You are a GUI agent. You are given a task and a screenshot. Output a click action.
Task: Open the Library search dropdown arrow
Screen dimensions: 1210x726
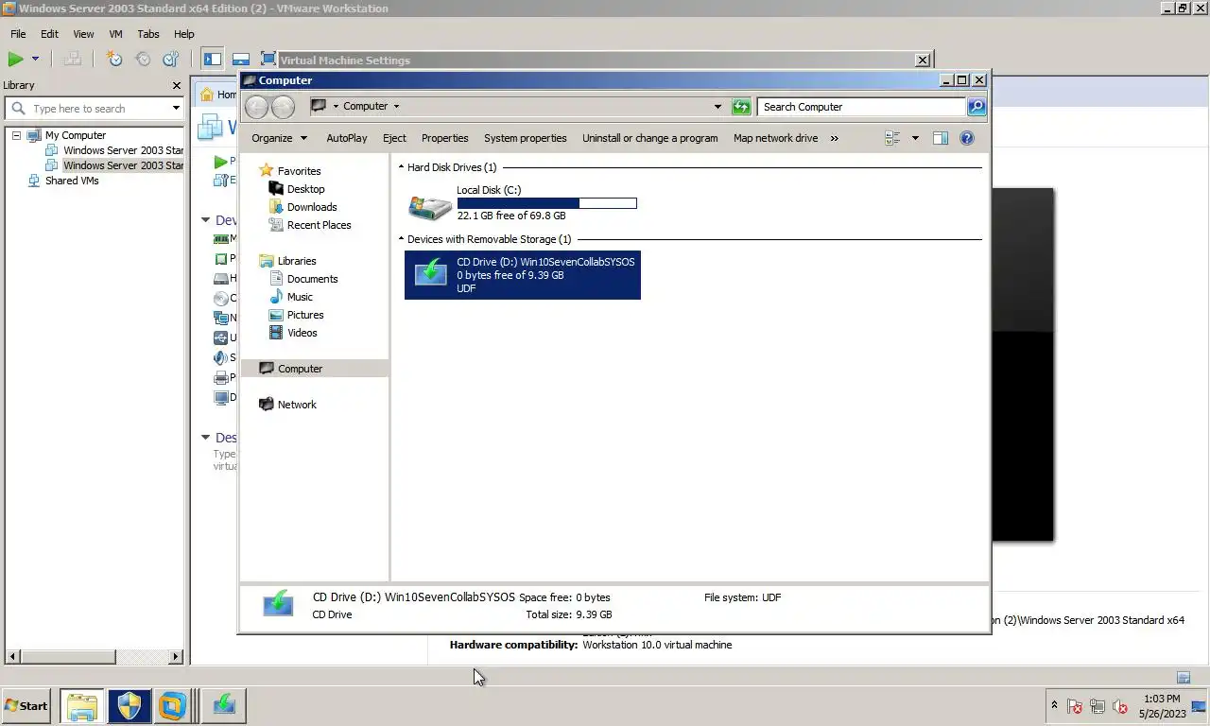coord(176,109)
